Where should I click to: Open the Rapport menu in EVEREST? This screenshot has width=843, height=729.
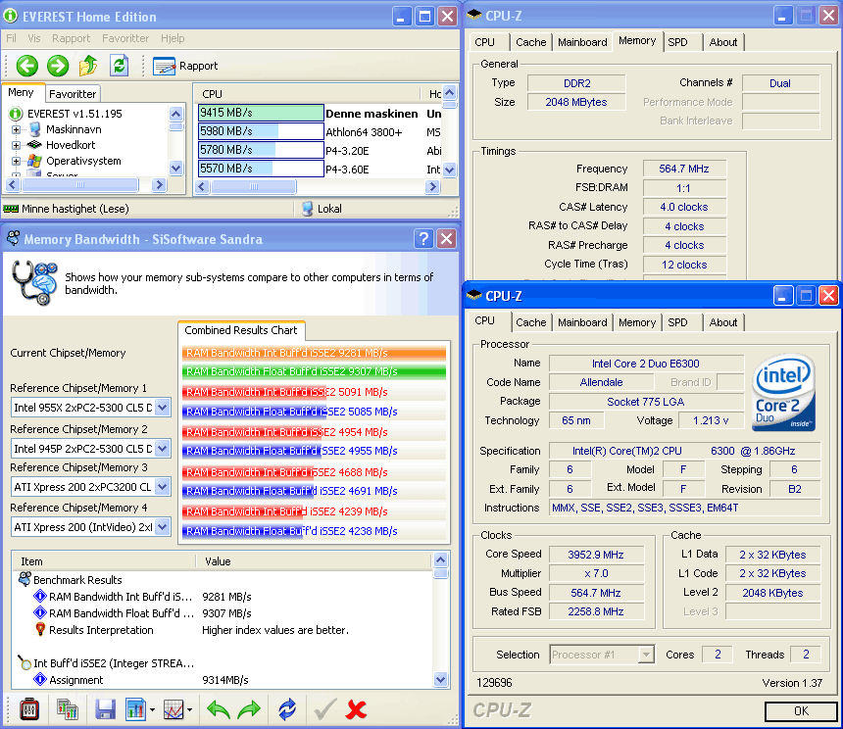[71, 38]
